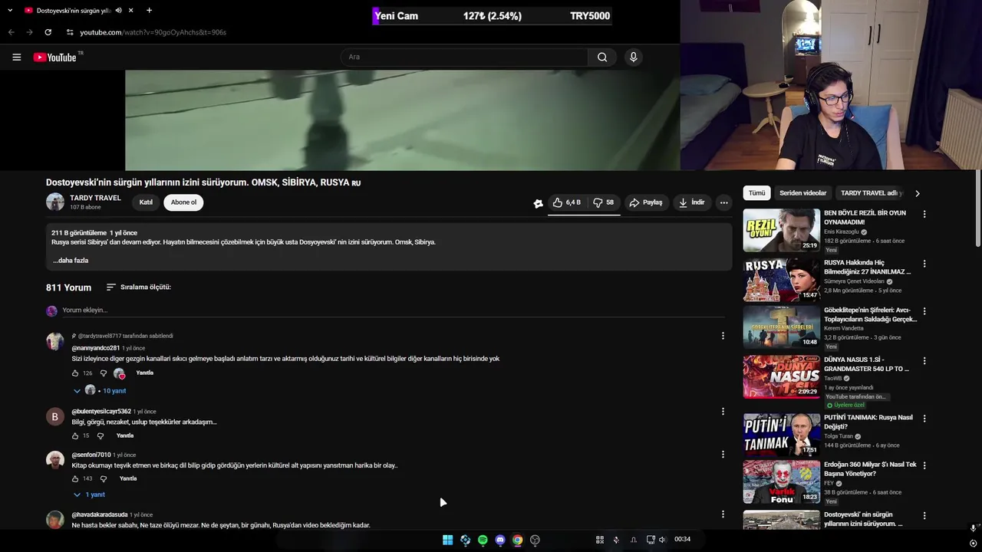Start voice search with microphone icon

coord(633,57)
